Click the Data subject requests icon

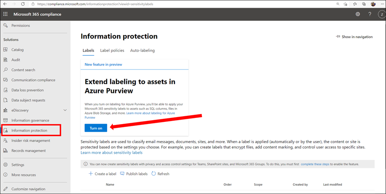point(5,100)
